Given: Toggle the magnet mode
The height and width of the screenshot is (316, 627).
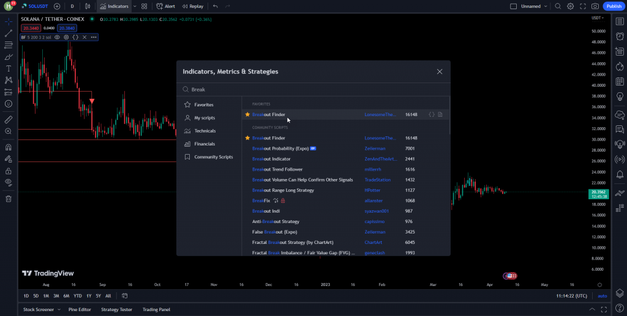Looking at the screenshot, I should [x=9, y=147].
